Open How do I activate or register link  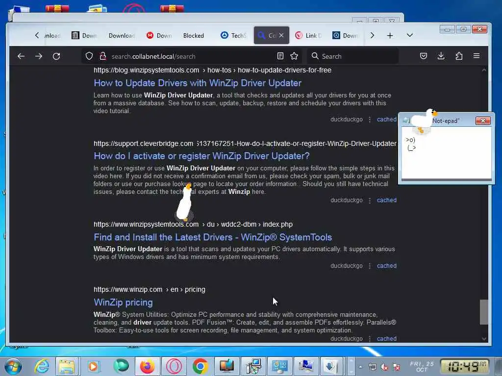tap(201, 156)
